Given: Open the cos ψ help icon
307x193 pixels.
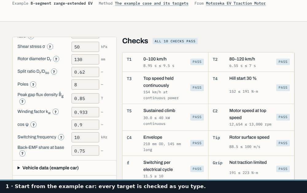Looking at the screenshot, I should pyautogui.click(x=33, y=125).
